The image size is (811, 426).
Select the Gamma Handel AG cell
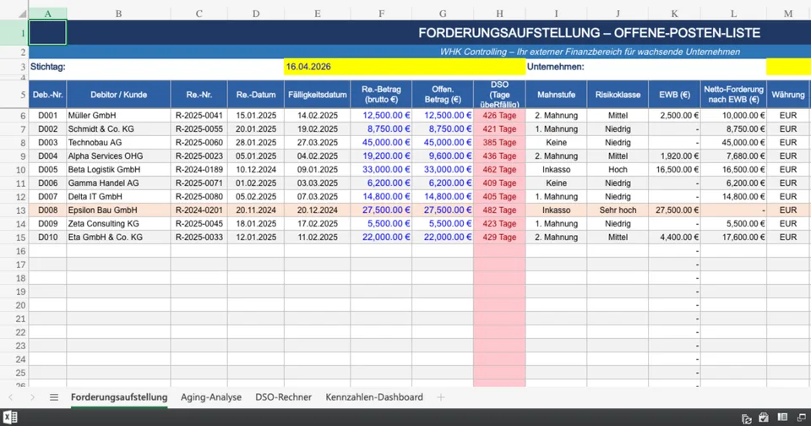coord(118,183)
